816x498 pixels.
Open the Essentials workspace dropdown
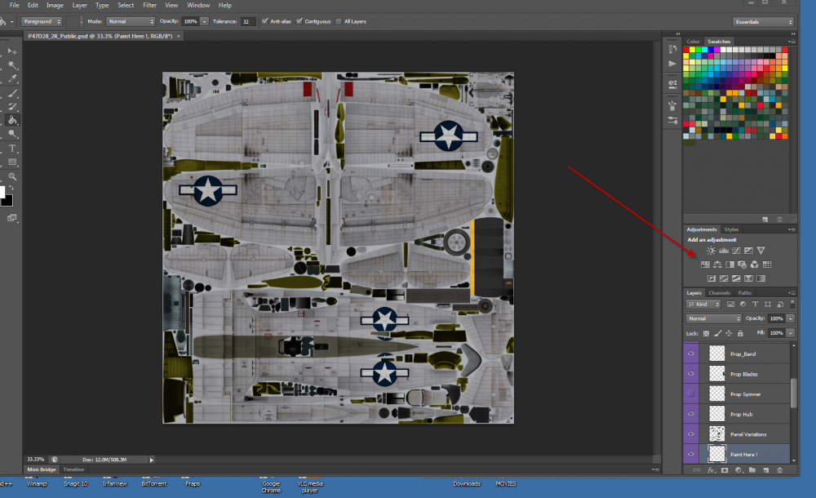(x=763, y=21)
